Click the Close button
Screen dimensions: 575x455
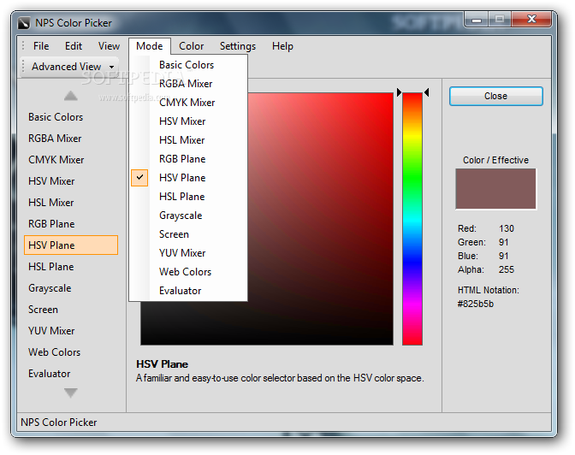pyautogui.click(x=495, y=96)
